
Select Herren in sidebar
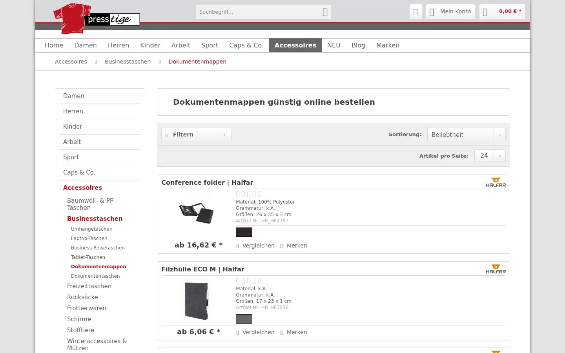(x=100, y=111)
